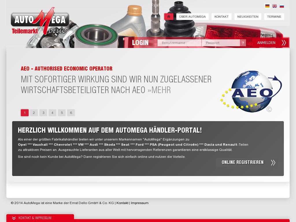Switch language using the German flag
The image size is (296, 222).
(x=267, y=6)
